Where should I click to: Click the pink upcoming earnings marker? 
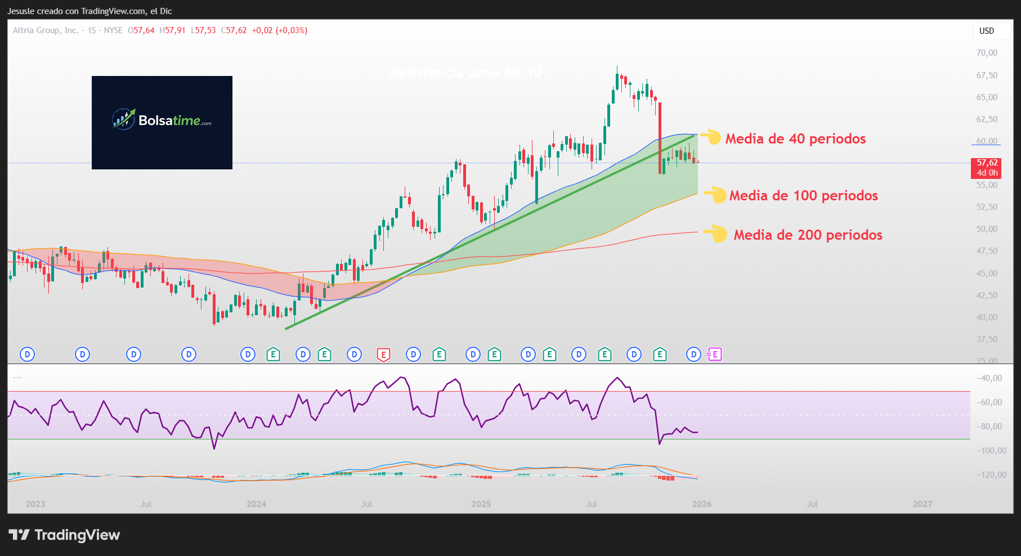pos(714,355)
